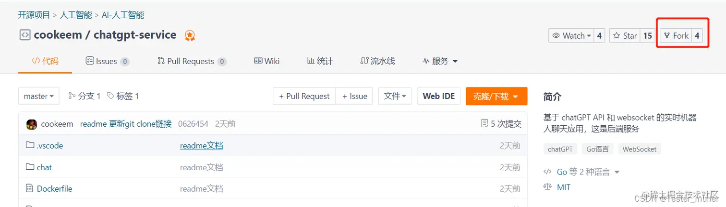
Task: Click the 人工智能 breadcrumb link
Action: [x=76, y=15]
